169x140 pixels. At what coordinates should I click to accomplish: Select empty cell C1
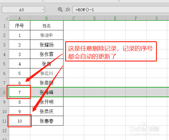(x=74, y=26)
